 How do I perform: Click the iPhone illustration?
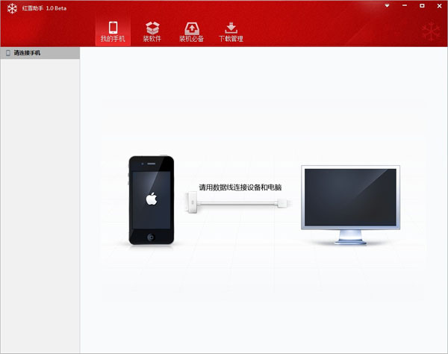152,201
